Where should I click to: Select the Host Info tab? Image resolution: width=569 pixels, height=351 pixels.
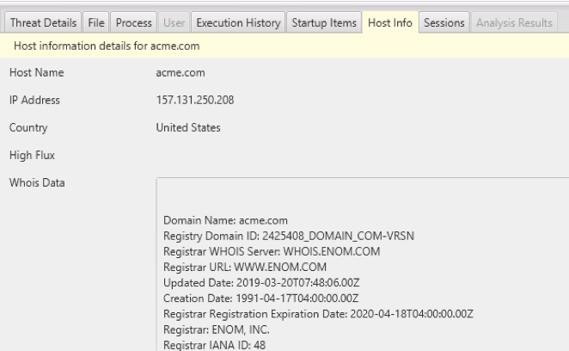pos(390,22)
